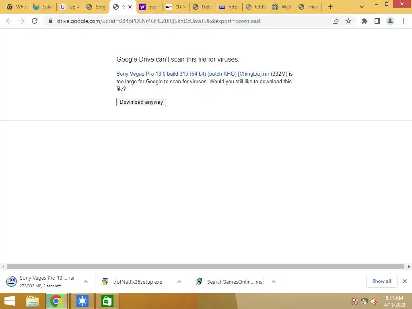Image resolution: width=412 pixels, height=309 pixels.
Task: Open the Chrome three-dot menu
Action: pyautogui.click(x=403, y=21)
